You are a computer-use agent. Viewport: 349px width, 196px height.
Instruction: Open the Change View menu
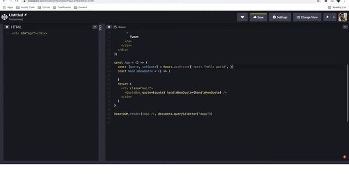click(x=307, y=17)
